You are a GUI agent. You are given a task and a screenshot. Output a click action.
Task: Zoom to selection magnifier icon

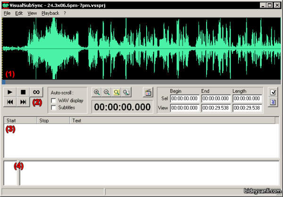pos(117,93)
